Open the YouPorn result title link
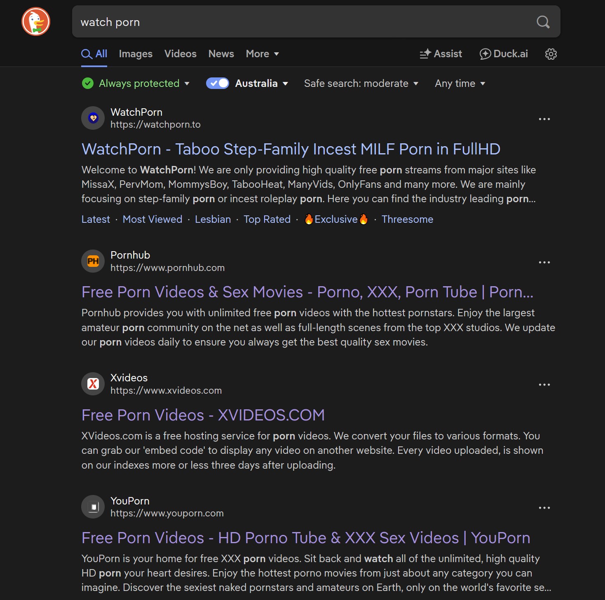The image size is (605, 600). click(306, 538)
